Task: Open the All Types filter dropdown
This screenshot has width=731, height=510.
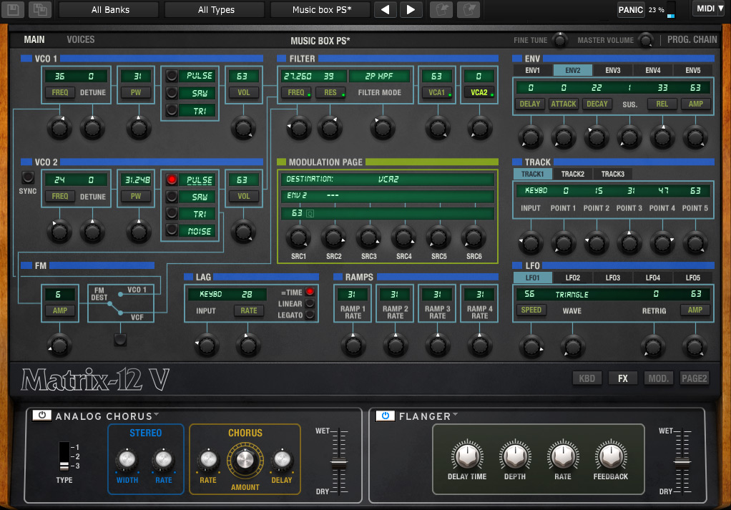Action: pyautogui.click(x=215, y=10)
